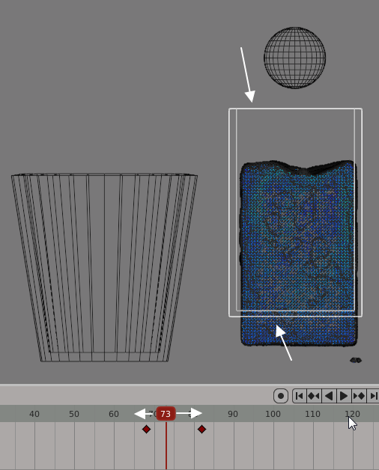Click frame 100 on the timeline ruler
Image resolution: width=379 pixels, height=470 pixels.
[x=273, y=414]
